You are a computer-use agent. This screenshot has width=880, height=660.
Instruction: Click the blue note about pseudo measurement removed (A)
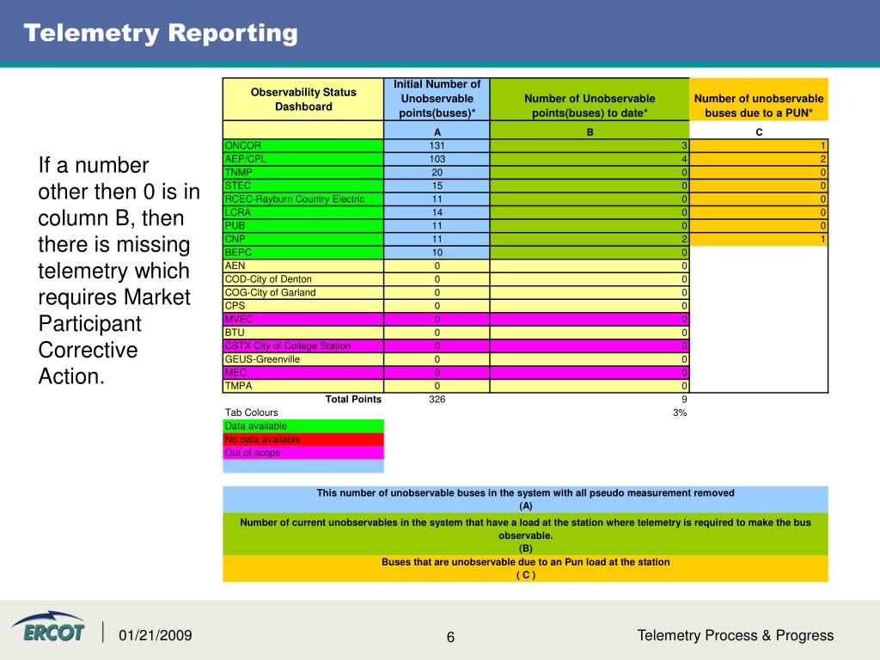click(x=525, y=499)
